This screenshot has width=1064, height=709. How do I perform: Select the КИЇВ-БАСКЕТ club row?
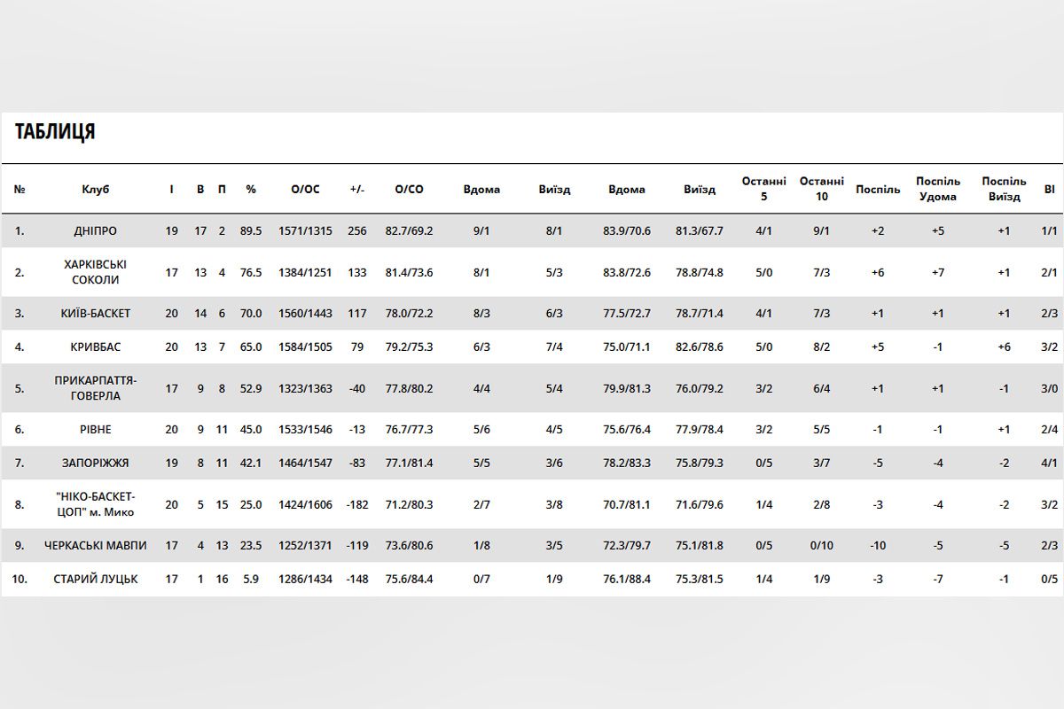(95, 314)
